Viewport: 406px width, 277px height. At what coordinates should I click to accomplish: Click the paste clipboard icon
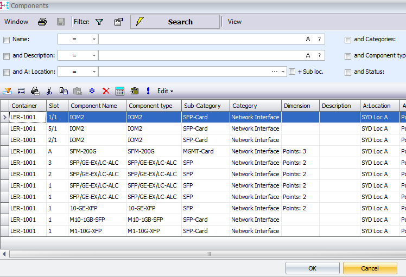(x=78, y=91)
